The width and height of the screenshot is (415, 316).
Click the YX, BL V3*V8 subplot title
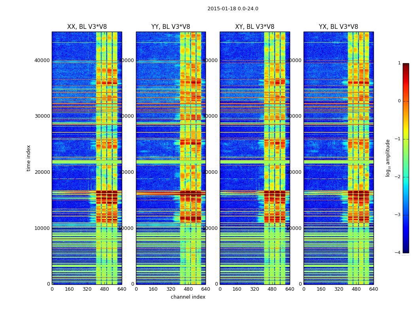[338, 27]
